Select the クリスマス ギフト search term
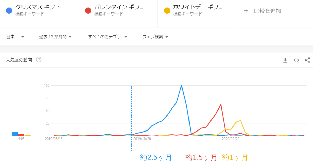Image resolution: width=313 pixels, height=167 pixels. tap(38, 7)
